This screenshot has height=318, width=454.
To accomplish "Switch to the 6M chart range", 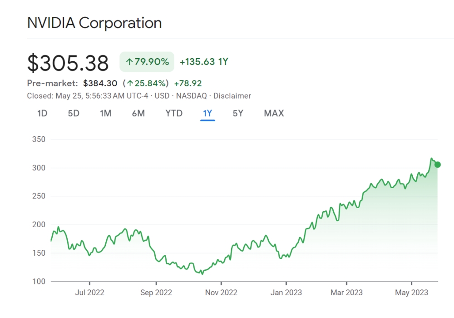I will click(138, 113).
